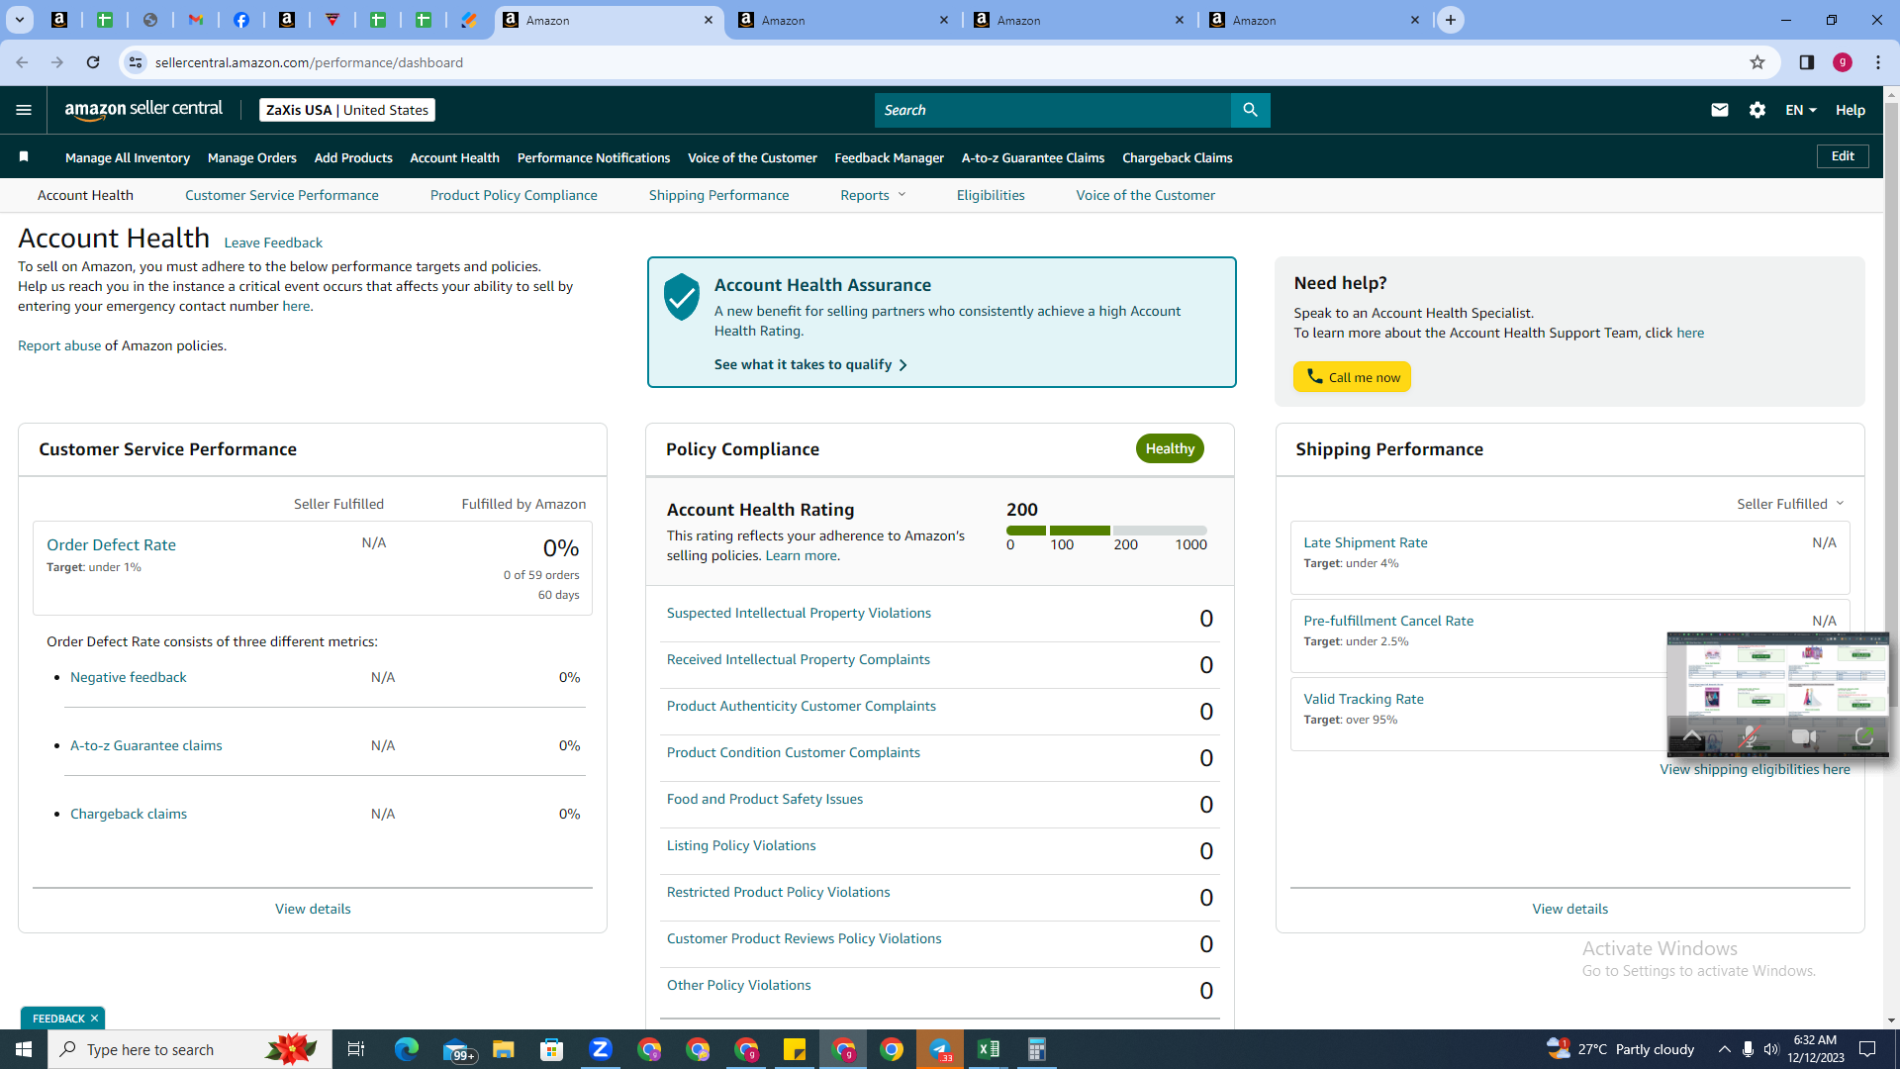Click the search magnifier button
The width and height of the screenshot is (1900, 1069).
[x=1250, y=110]
